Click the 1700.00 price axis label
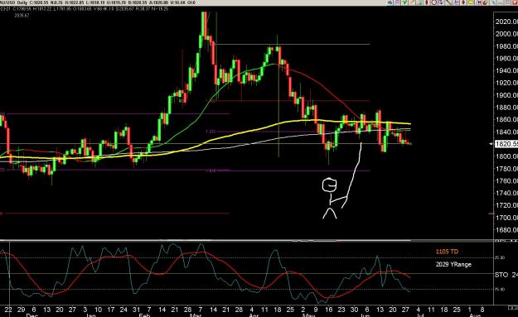 coord(506,218)
